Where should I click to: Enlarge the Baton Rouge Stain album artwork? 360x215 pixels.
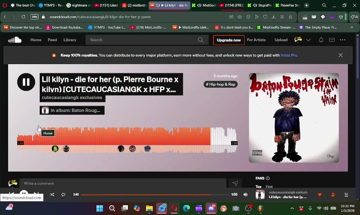(x=294, y=118)
